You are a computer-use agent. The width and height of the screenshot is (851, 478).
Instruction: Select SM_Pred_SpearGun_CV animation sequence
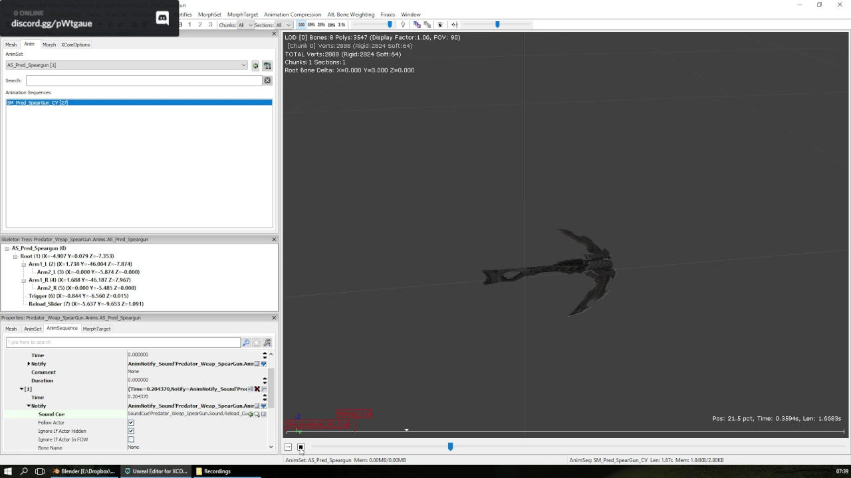(x=139, y=103)
